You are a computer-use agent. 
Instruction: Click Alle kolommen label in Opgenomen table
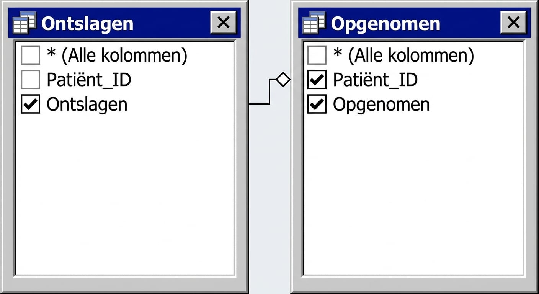403,56
